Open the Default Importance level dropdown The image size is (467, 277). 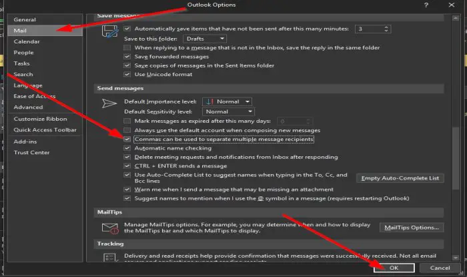tap(227, 101)
